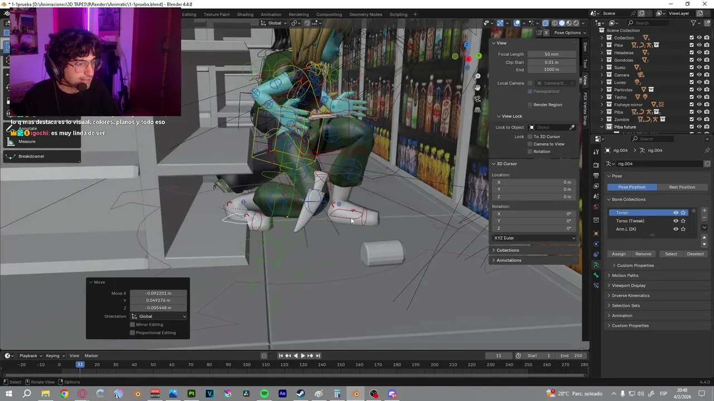This screenshot has width=714, height=401.
Task: Add new bone collection with plus button
Action: [704, 211]
